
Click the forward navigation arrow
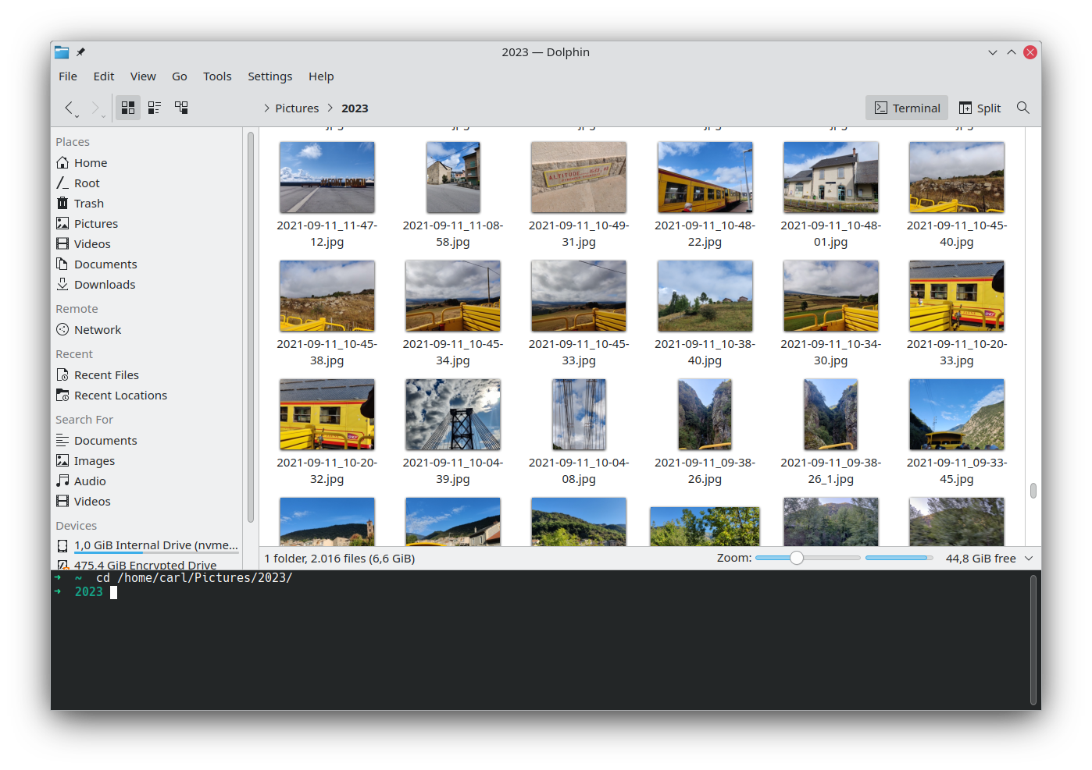95,108
